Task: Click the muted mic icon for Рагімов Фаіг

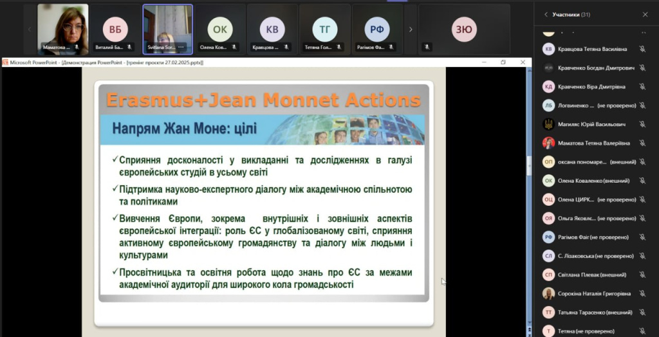Action: click(x=642, y=237)
